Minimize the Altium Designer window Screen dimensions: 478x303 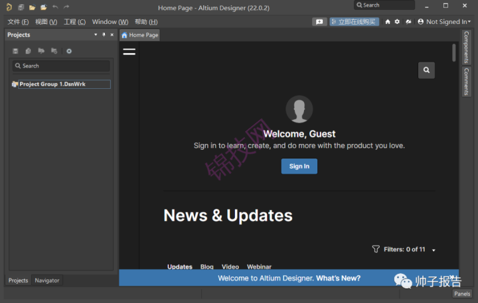[x=427, y=6]
